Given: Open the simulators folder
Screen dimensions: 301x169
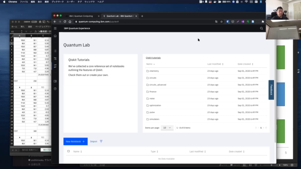Looking at the screenshot, I should (x=154, y=119).
